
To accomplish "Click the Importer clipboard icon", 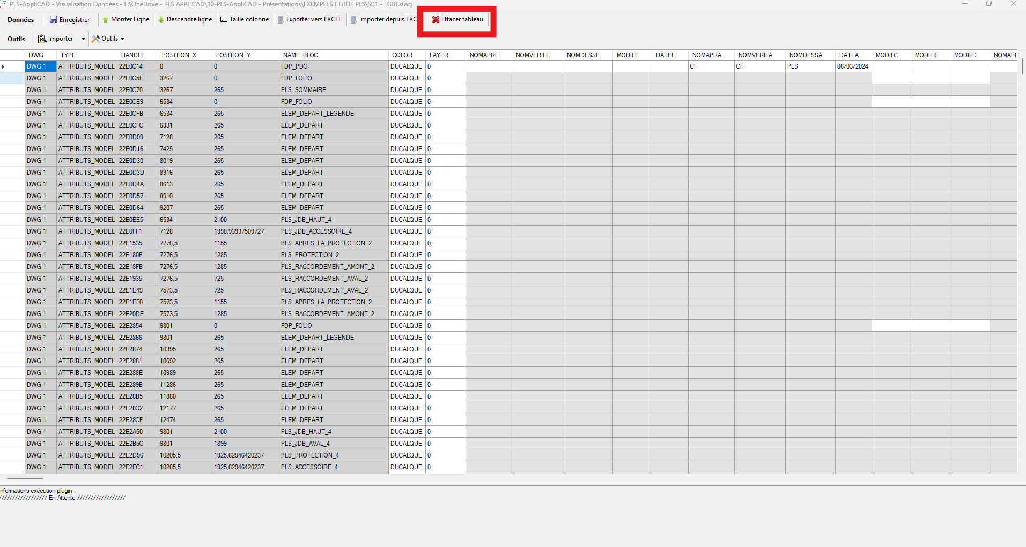I will [42, 39].
